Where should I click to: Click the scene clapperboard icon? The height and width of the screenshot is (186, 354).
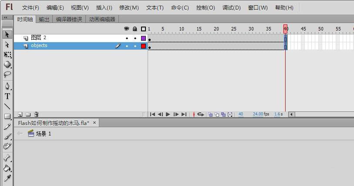(31, 133)
